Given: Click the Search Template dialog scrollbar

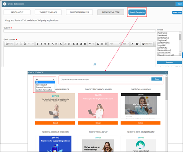Looking at the screenshot, I should [167, 89].
